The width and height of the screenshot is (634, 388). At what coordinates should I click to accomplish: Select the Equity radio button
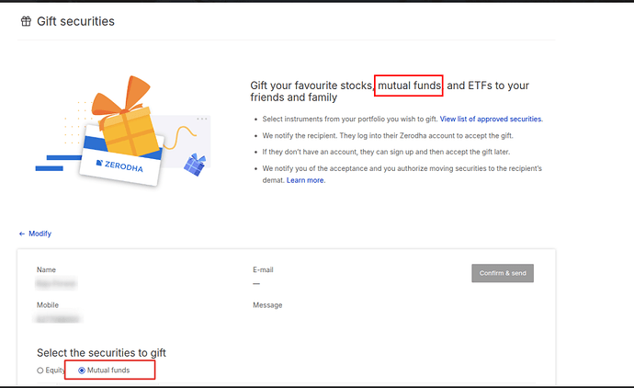[40, 371]
